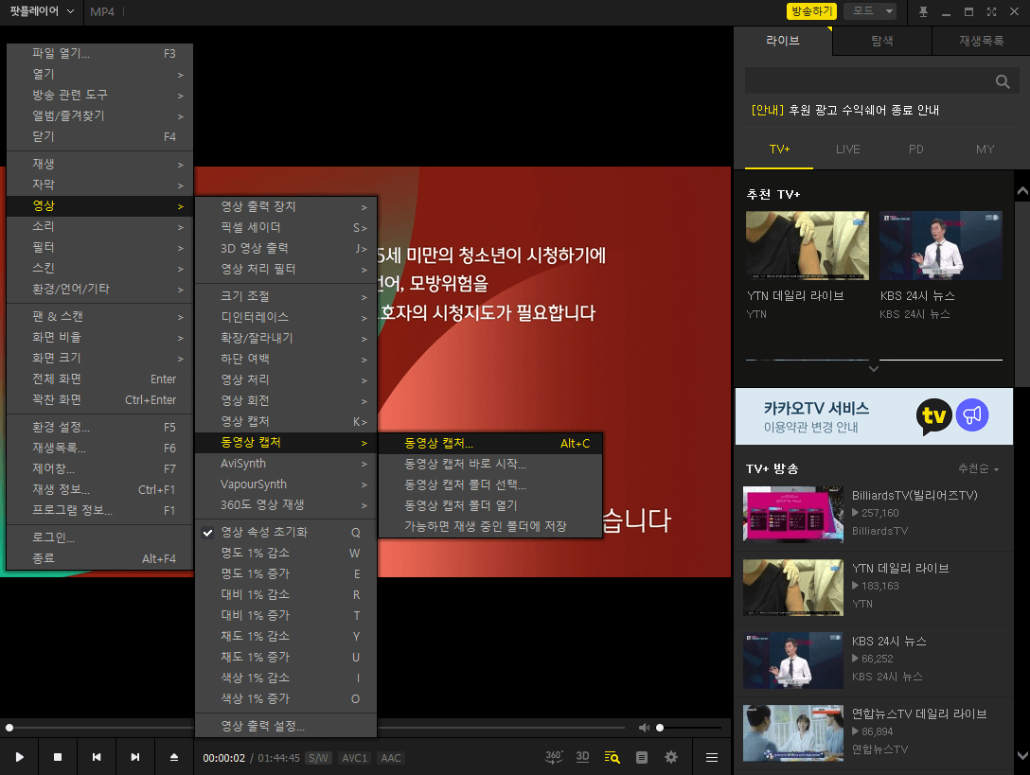The image size is (1030, 775).
Task: Click the fullscreen icon in title bar
Action: point(991,11)
